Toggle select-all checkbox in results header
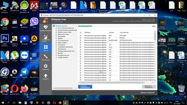 (x=81, y=32)
